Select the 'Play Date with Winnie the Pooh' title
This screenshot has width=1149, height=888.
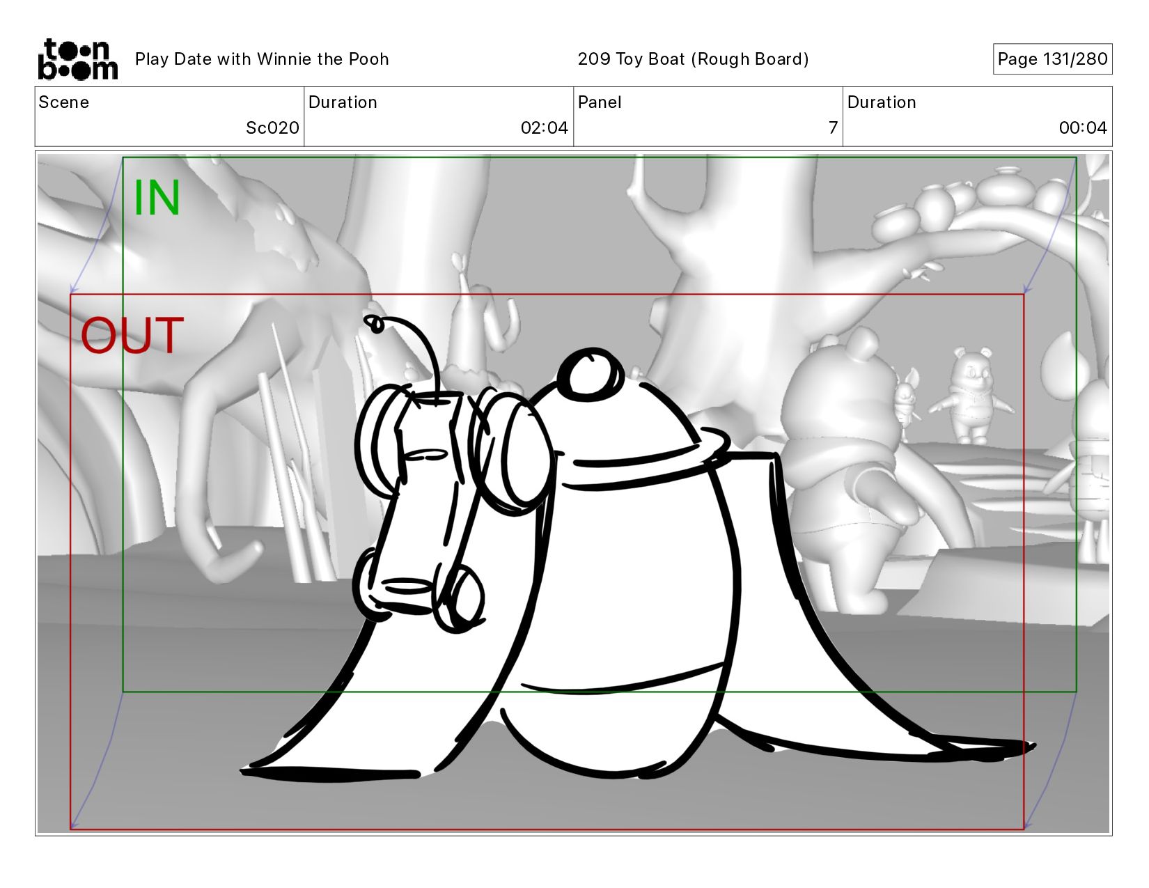[262, 59]
